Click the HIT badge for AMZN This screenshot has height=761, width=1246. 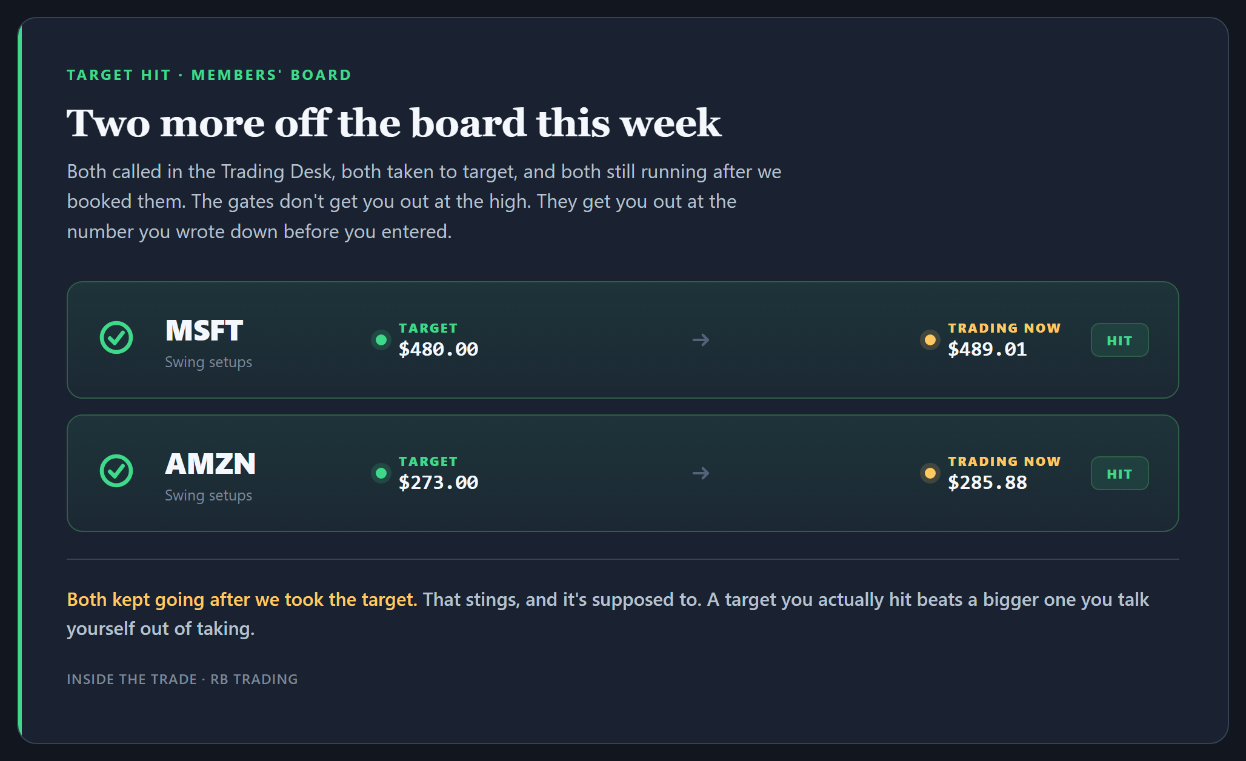coord(1119,473)
